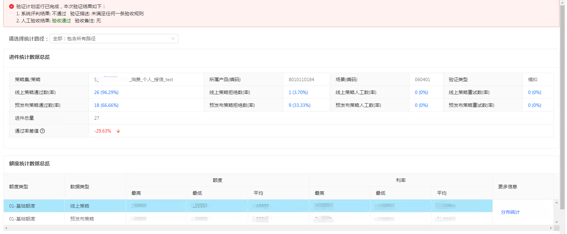This screenshot has width=567, height=234.
Task: Click the down arrow of the quota table scrollbar
Action: pyautogui.click(x=556, y=222)
